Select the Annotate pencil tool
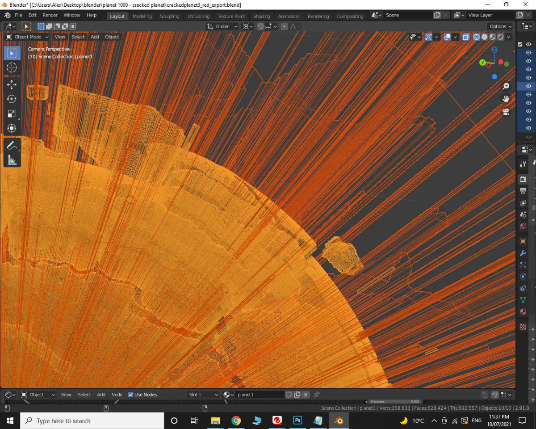The image size is (536, 429). [12, 145]
